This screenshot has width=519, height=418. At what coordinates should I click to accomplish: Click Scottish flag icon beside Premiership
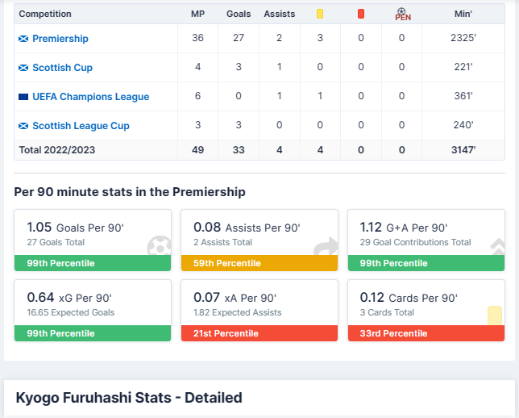(x=23, y=39)
